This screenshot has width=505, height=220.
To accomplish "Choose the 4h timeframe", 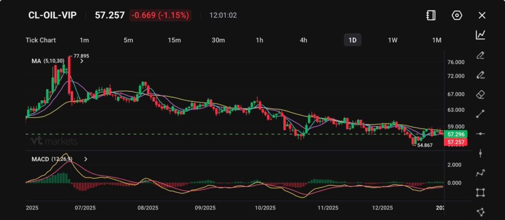I will tap(304, 40).
